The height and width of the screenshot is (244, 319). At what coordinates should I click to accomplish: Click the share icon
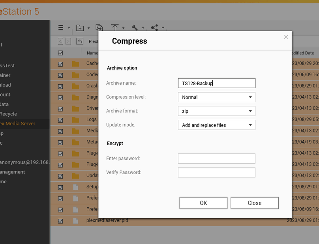[154, 28]
